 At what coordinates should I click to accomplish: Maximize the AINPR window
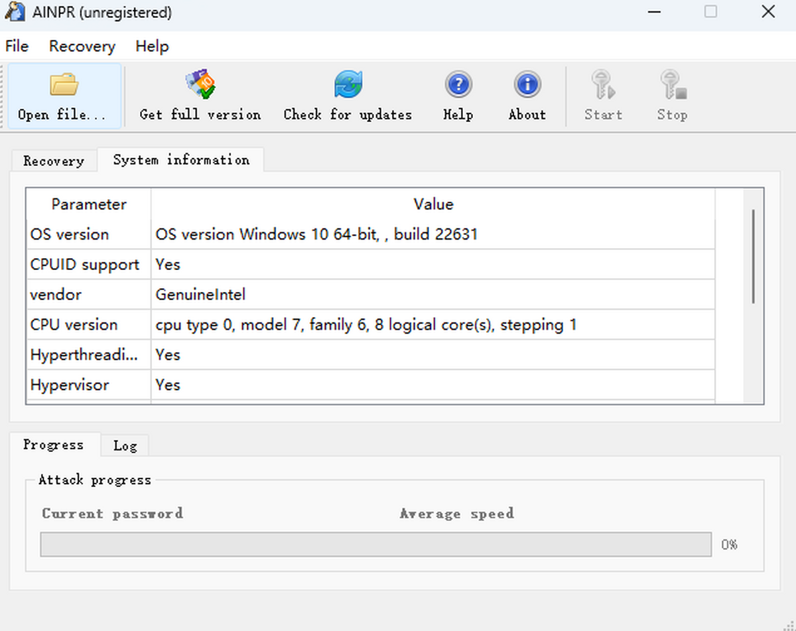click(x=710, y=12)
